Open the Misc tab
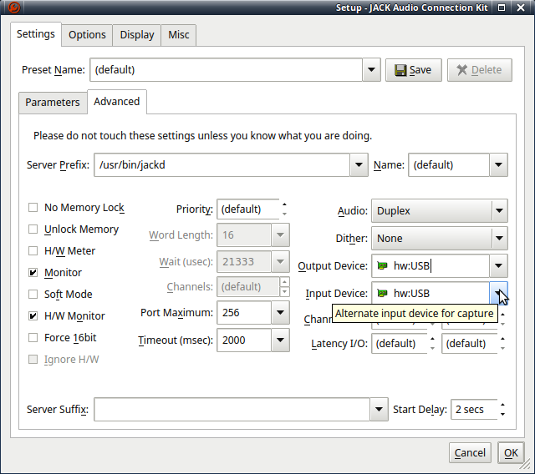 178,35
